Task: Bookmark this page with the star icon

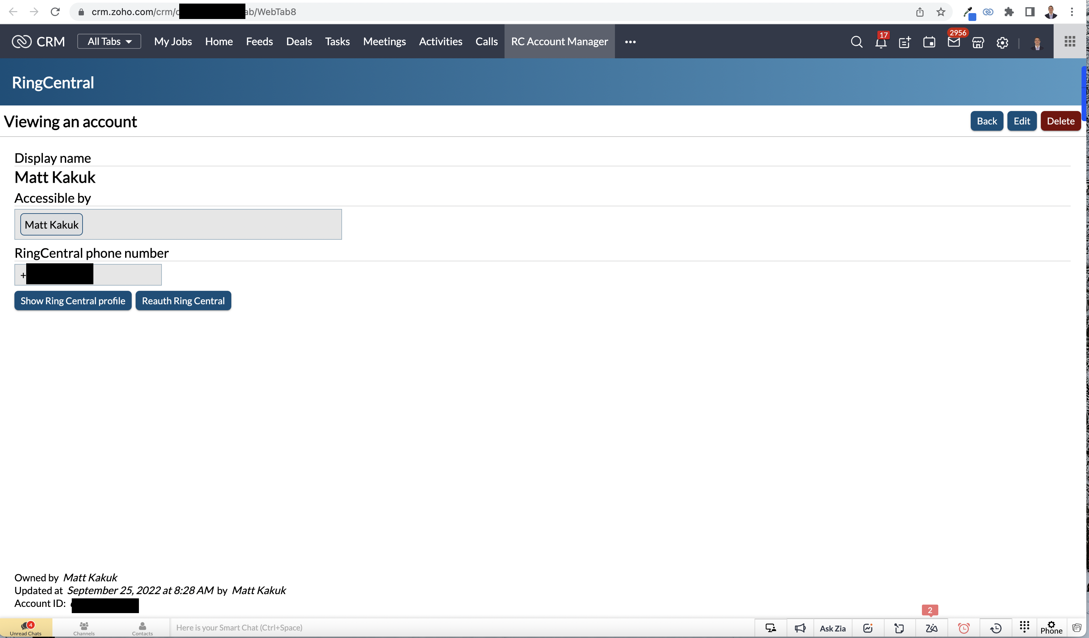Action: pos(941,12)
